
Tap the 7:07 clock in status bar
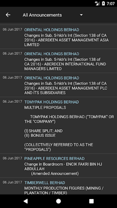pyautogui.click(x=110, y=4)
